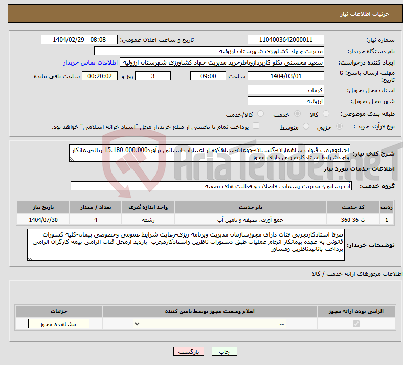This screenshot has width=403, height=365.
Task: Select the خدمت radio button
Action: [297, 114]
